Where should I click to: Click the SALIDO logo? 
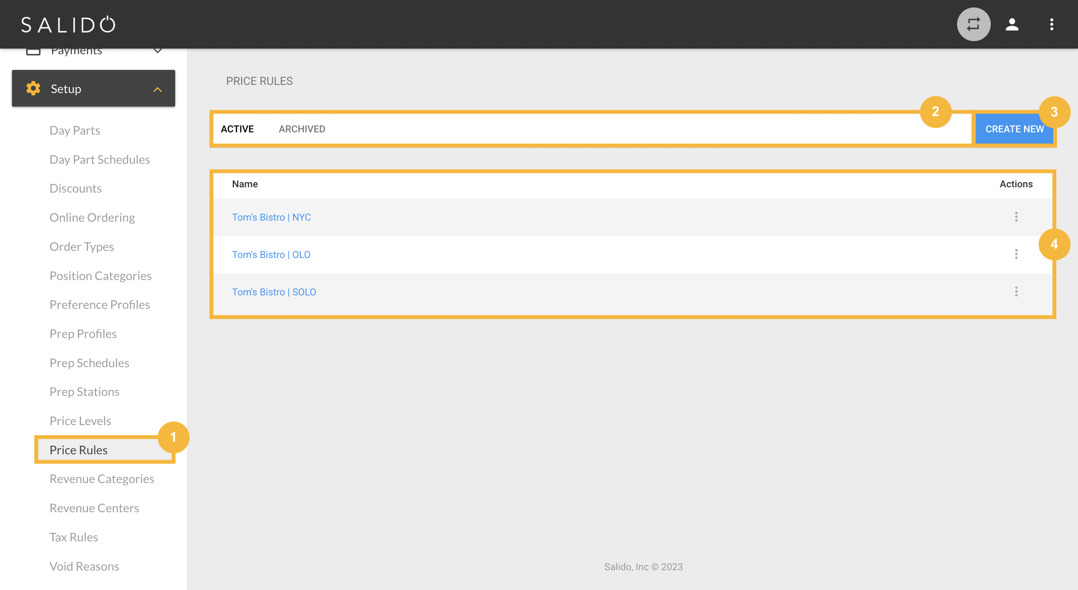[68, 25]
